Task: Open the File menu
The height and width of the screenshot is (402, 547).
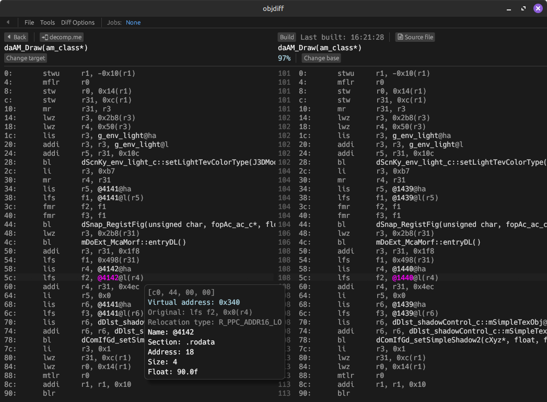Action: pyautogui.click(x=29, y=22)
